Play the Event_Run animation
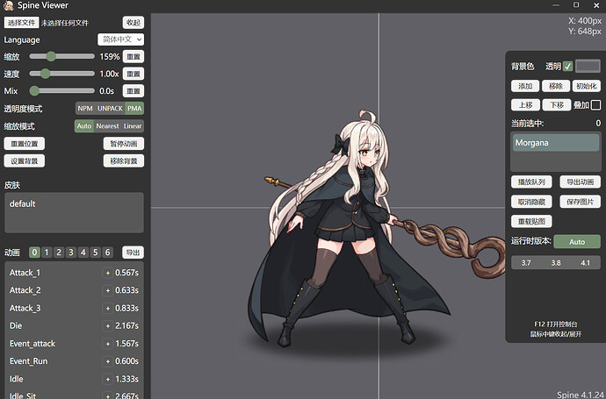606x399 pixels. click(x=29, y=361)
